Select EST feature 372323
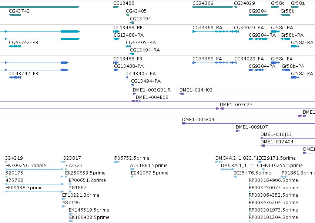The width and height of the screenshot is (315, 223). (74, 166)
